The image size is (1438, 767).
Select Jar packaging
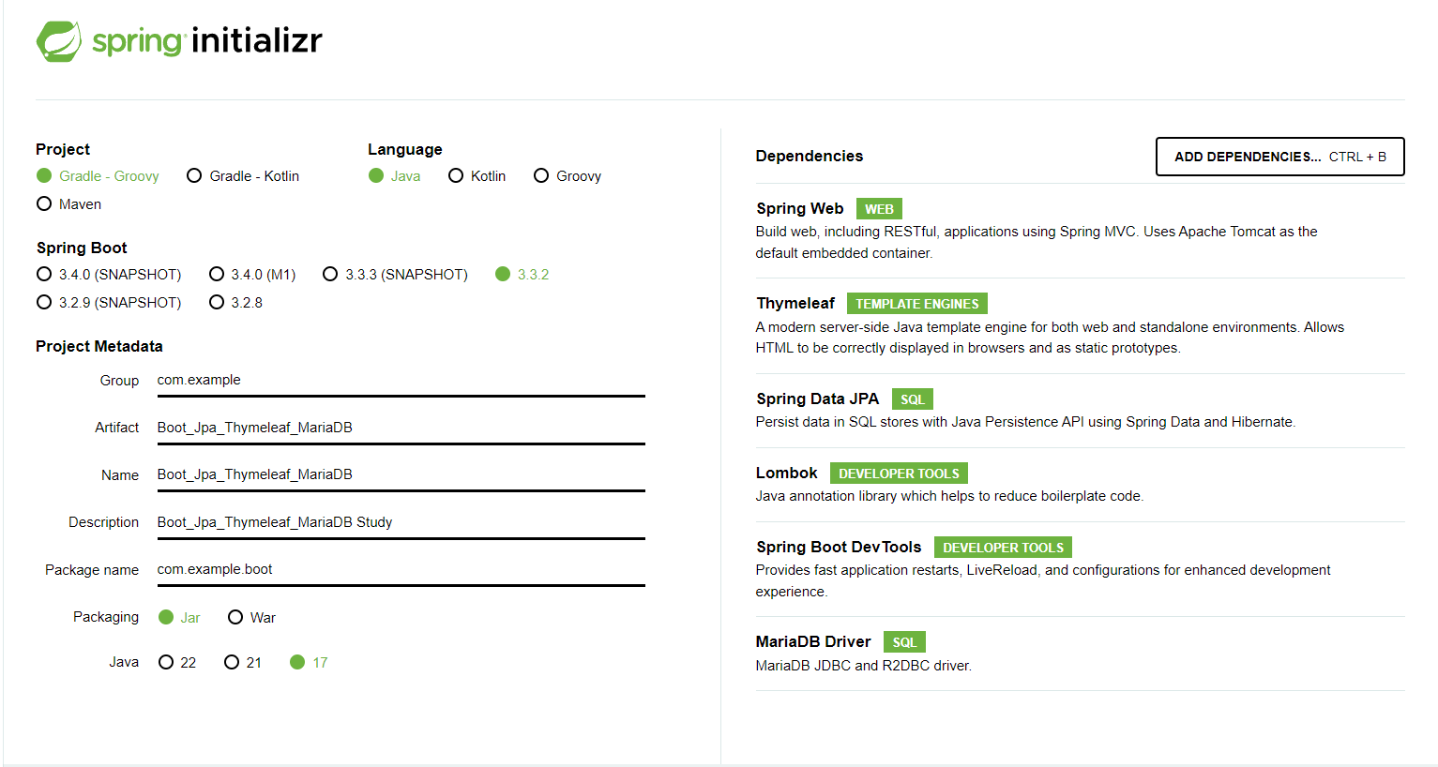coord(179,617)
